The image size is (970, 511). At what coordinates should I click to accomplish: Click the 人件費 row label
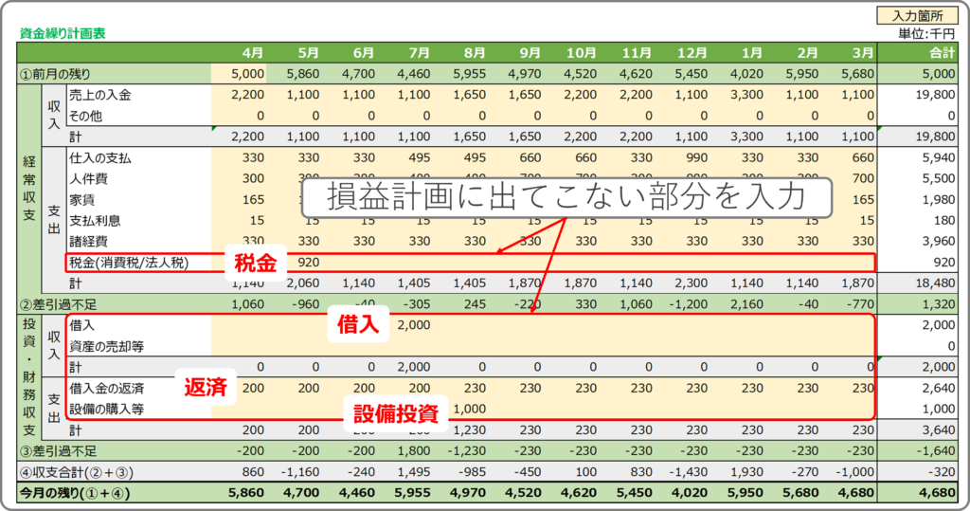tap(88, 179)
